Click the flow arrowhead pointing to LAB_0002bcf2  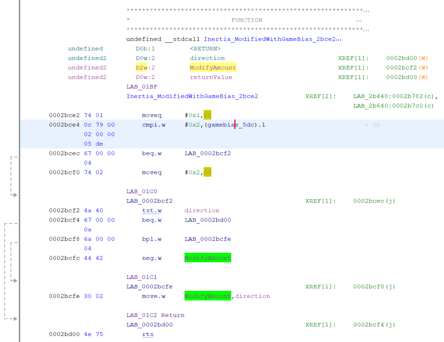[x=15, y=195]
